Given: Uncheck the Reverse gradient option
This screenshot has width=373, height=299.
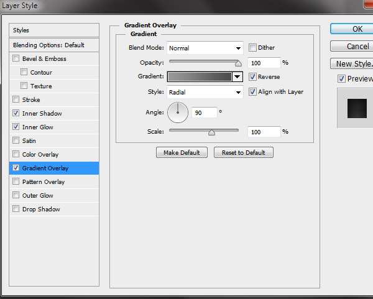Looking at the screenshot, I should tap(253, 77).
